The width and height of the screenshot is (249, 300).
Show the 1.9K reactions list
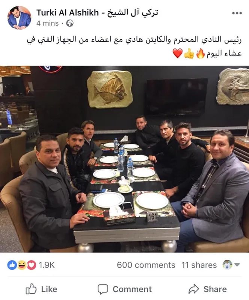[47, 265]
